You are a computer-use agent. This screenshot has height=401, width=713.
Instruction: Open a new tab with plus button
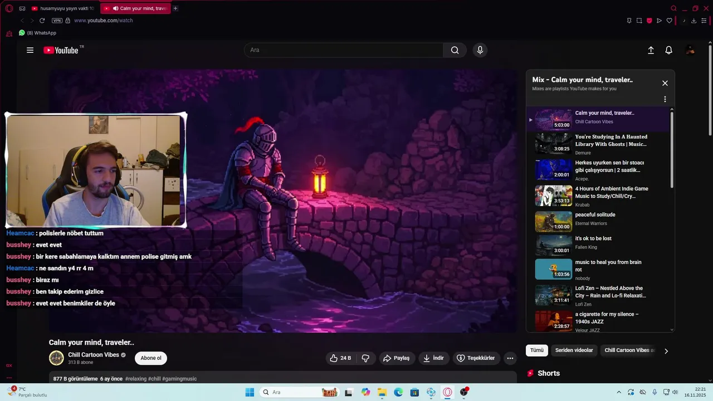(175, 8)
